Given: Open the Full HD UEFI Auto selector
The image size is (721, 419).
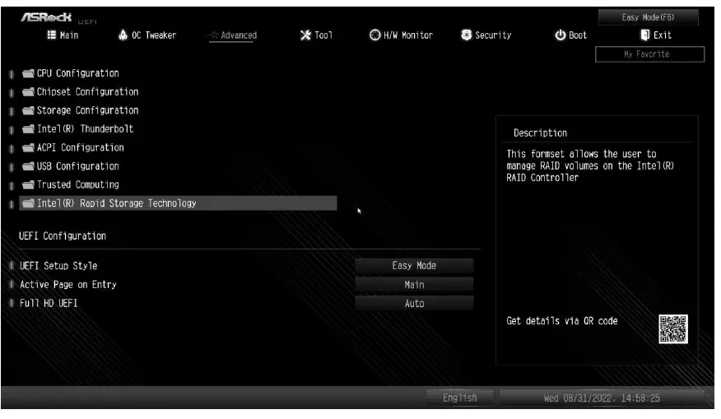Looking at the screenshot, I should [x=414, y=304].
